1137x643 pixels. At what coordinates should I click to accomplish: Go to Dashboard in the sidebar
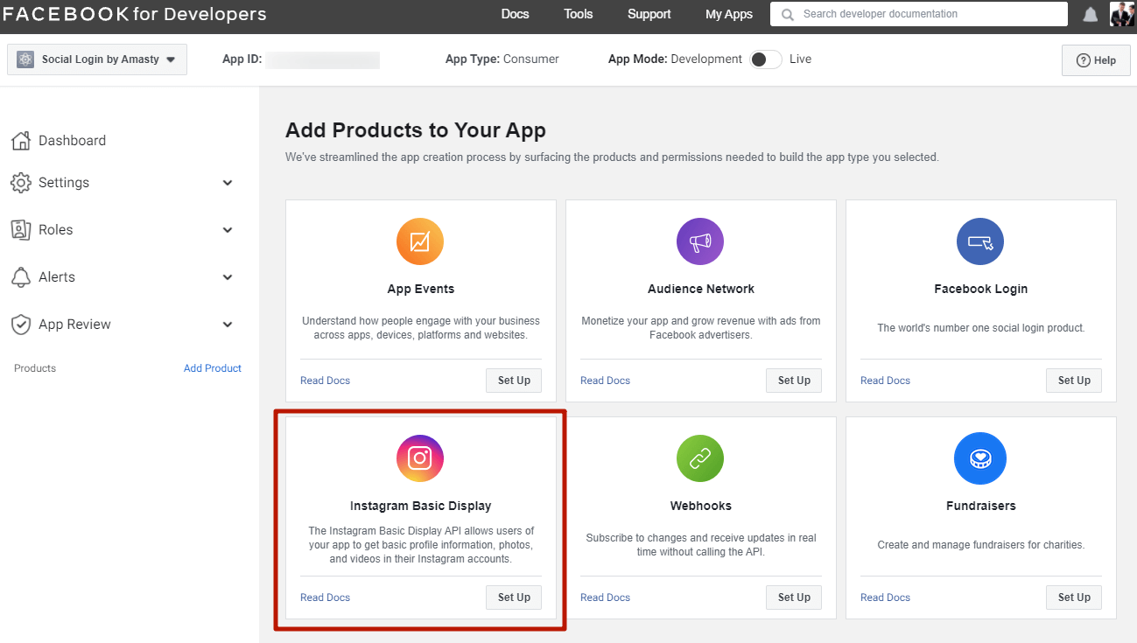coord(72,141)
